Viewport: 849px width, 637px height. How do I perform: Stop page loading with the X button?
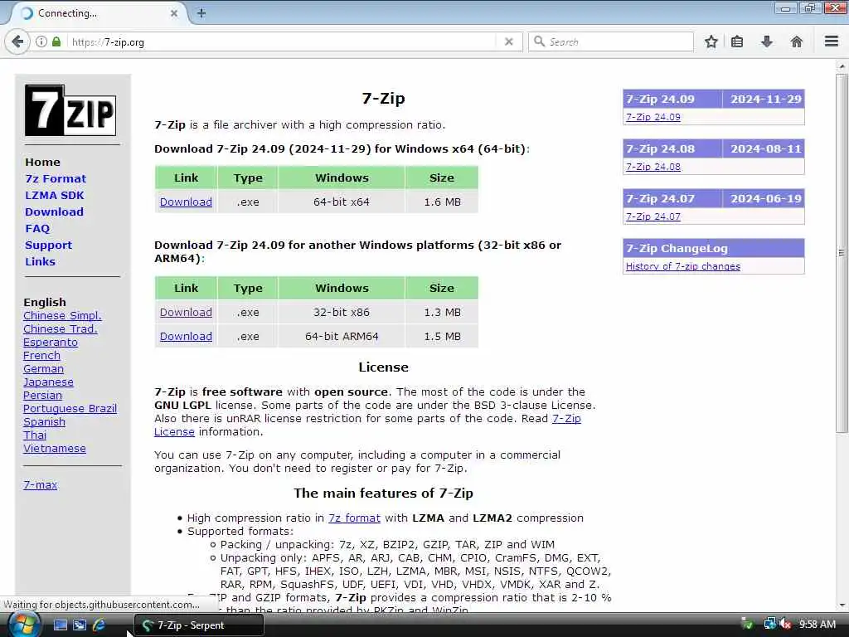pyautogui.click(x=508, y=41)
